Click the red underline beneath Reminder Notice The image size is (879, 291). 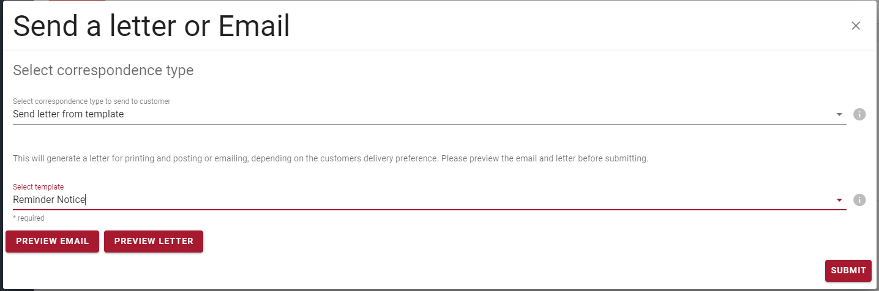428,209
